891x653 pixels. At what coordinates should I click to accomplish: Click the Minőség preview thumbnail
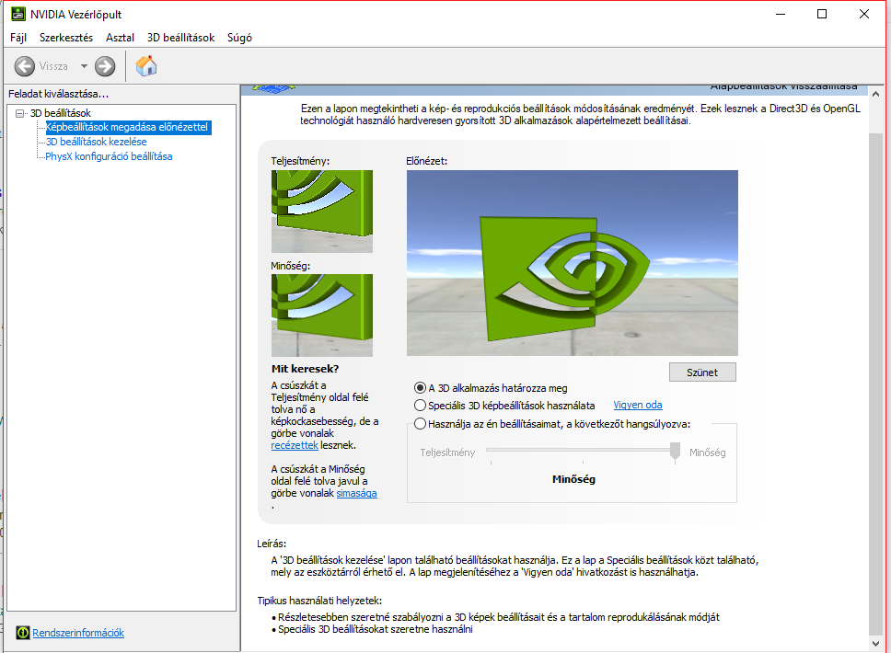click(x=321, y=315)
